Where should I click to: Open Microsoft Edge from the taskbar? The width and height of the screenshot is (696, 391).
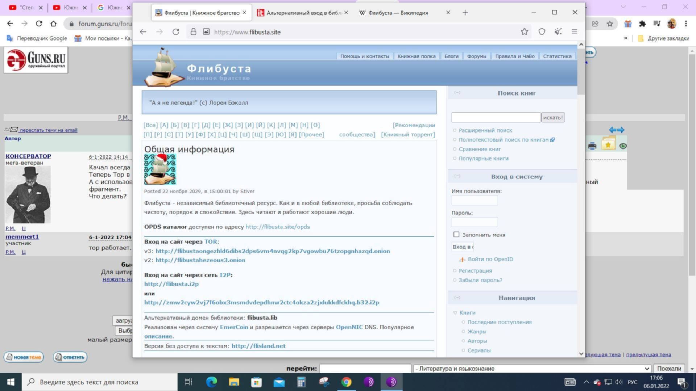coord(211,382)
